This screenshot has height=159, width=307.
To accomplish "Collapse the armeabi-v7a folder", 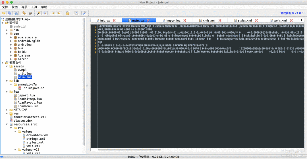I will pyautogui.click(x=11, y=84).
